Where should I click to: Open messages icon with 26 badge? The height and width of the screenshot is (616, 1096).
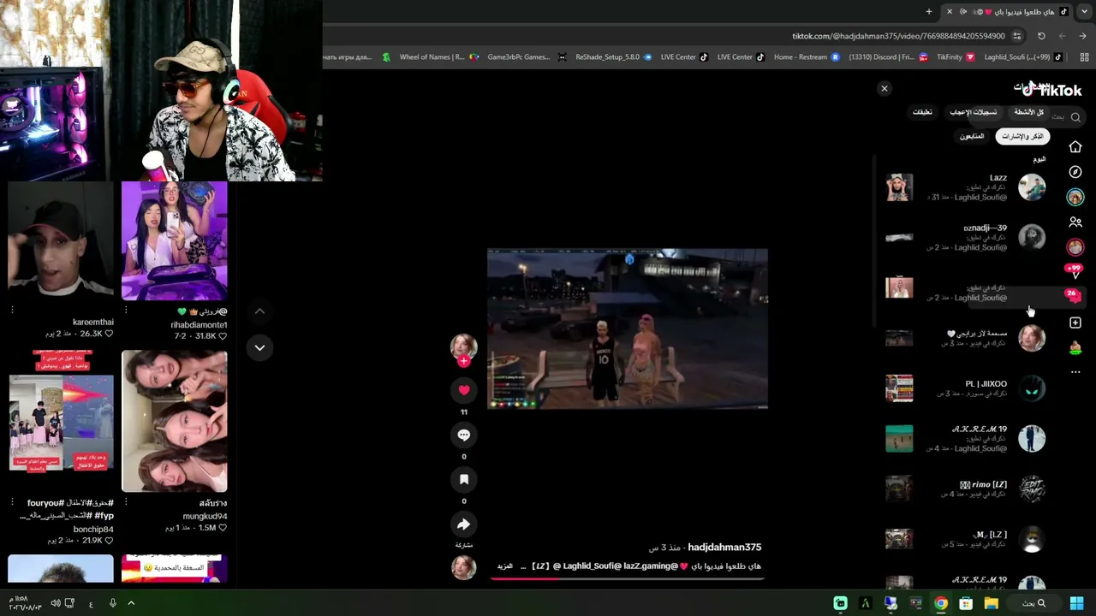[1074, 296]
